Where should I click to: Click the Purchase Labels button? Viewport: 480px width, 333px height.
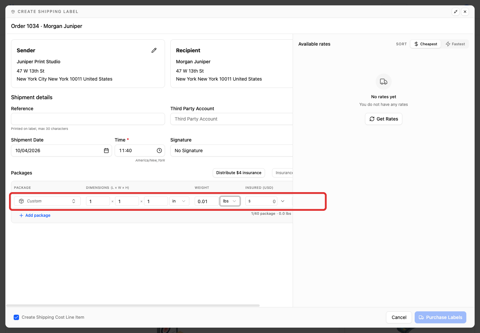[x=440, y=317]
